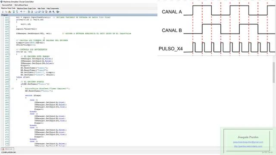Open the website URL link in the signature card
The image size is (276, 155).
pyautogui.click(x=248, y=146)
